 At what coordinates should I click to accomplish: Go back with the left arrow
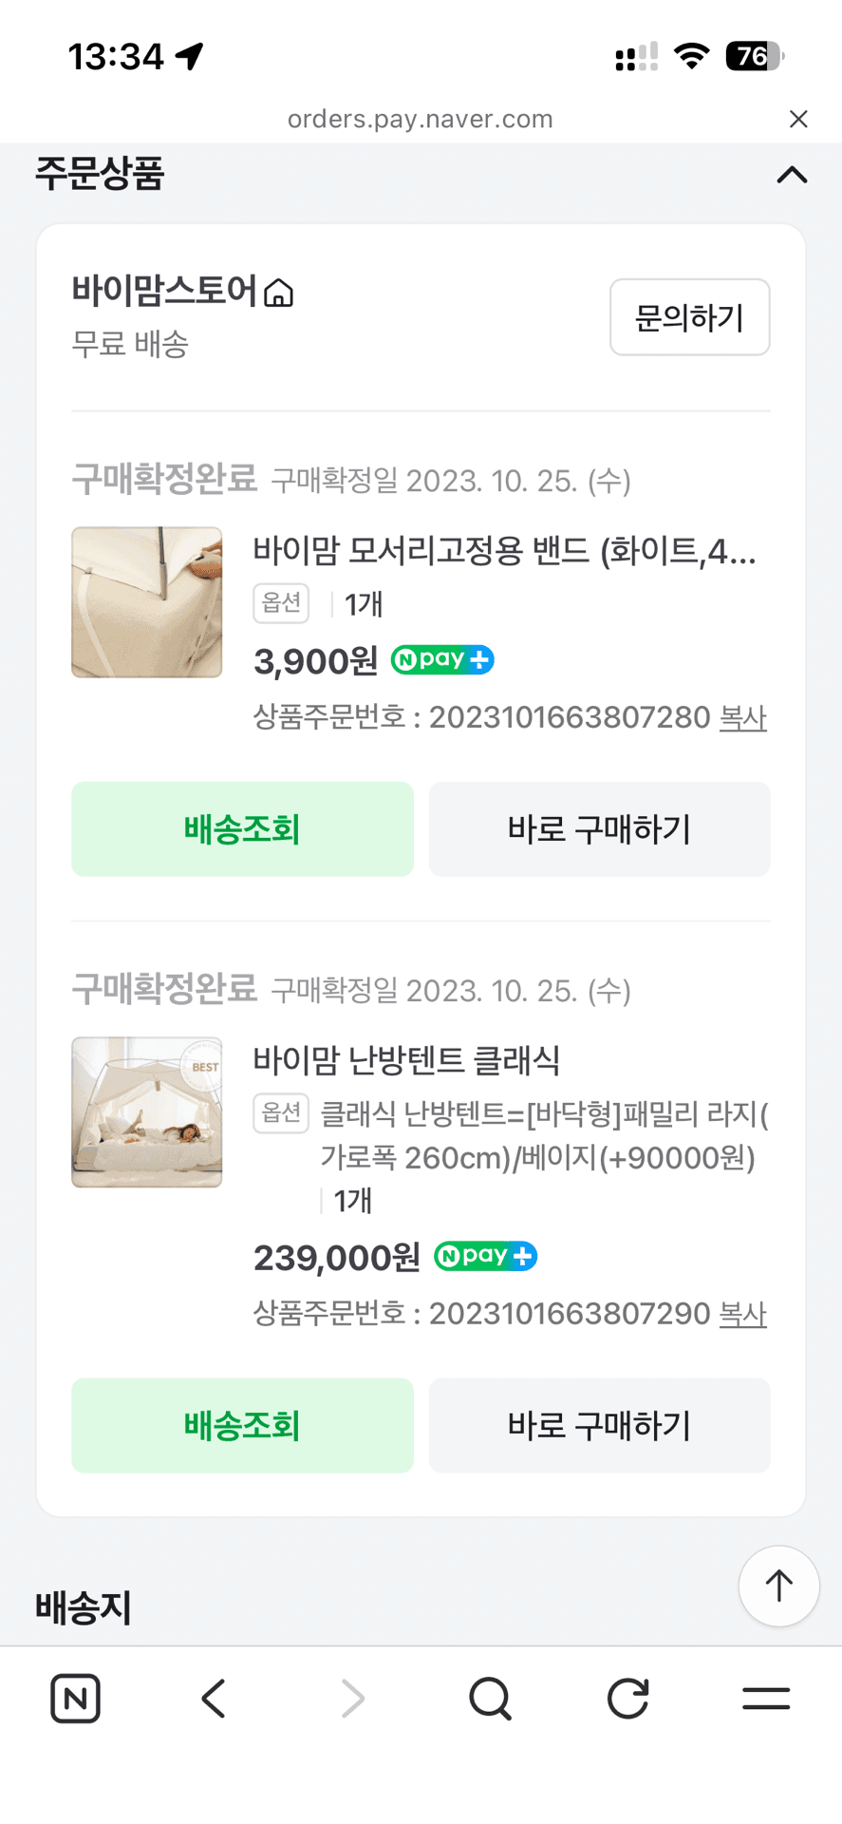[x=214, y=1699]
